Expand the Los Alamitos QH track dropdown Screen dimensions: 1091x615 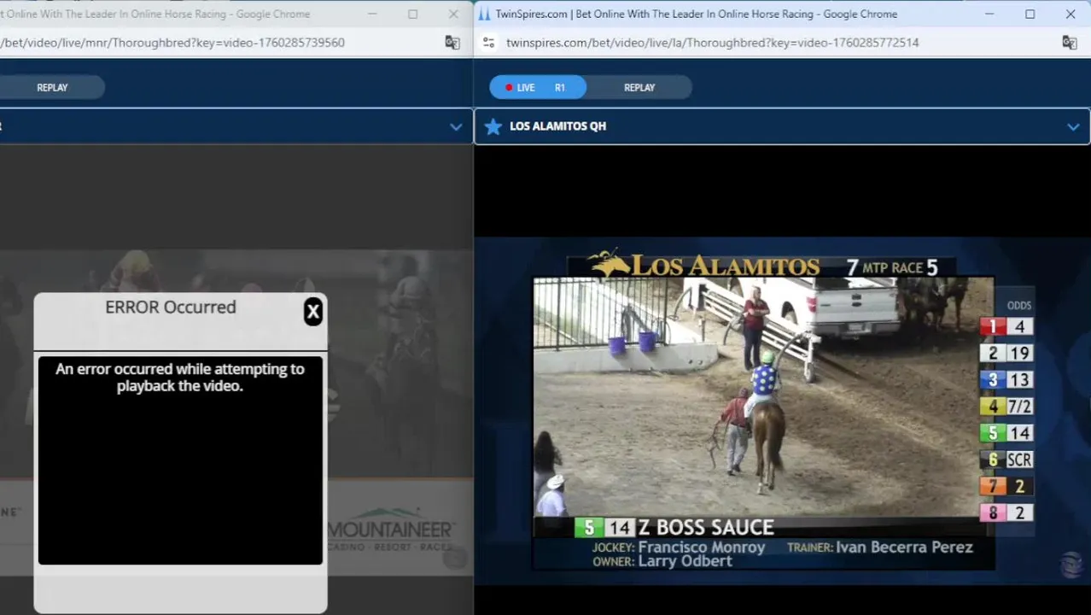tap(1073, 126)
